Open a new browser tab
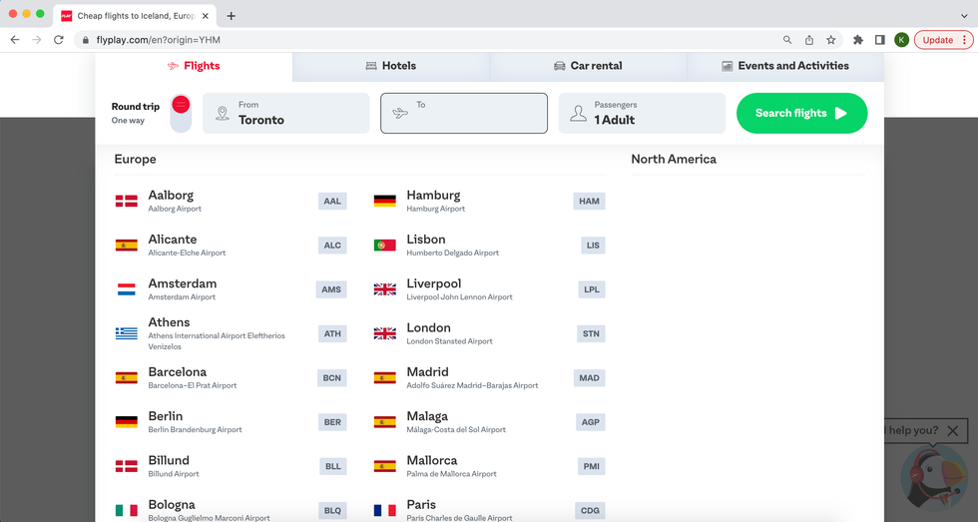978x522 pixels. tap(231, 16)
